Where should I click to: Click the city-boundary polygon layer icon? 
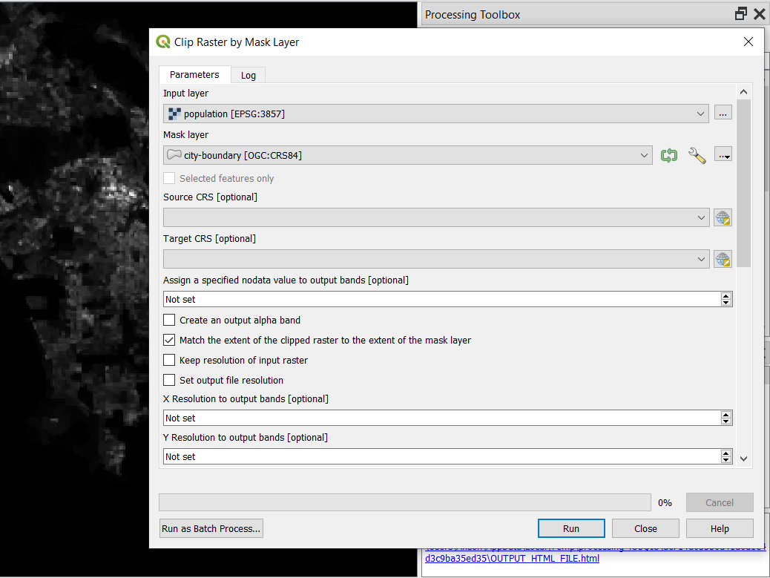174,155
